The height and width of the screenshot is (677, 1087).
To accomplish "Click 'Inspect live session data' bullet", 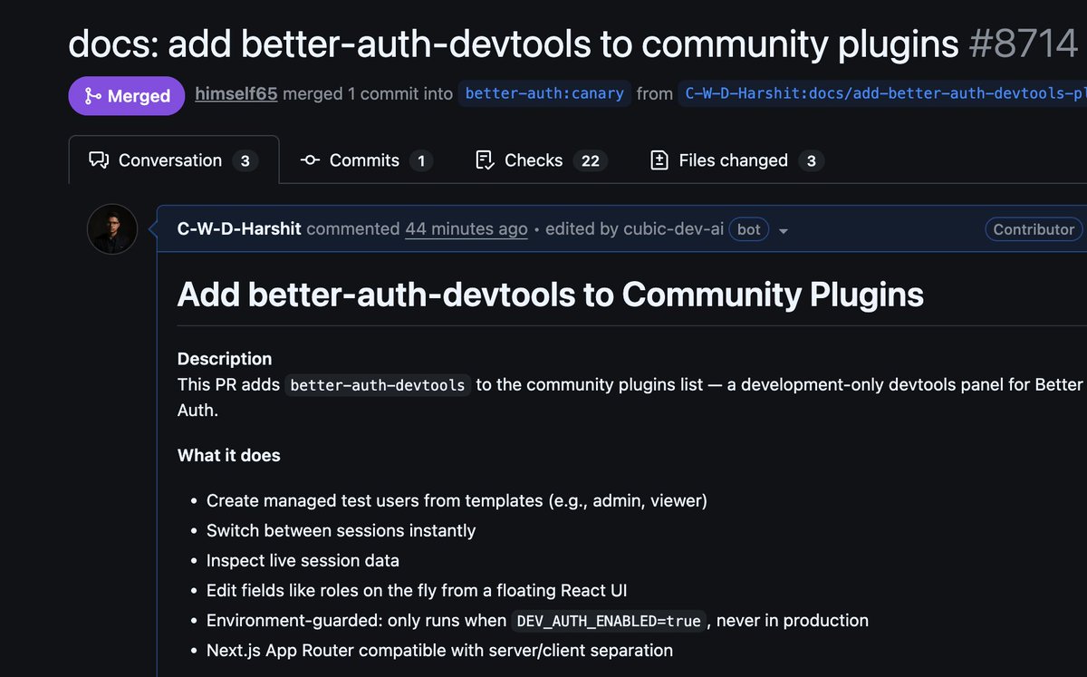I will point(303,560).
